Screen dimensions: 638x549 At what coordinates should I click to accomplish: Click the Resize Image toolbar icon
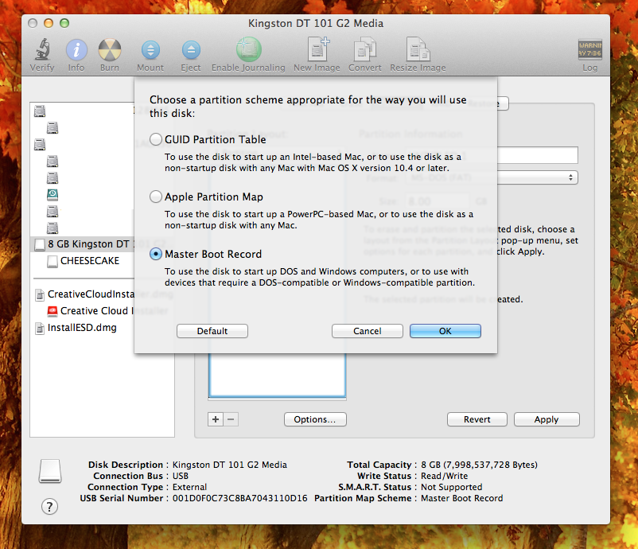(x=418, y=49)
